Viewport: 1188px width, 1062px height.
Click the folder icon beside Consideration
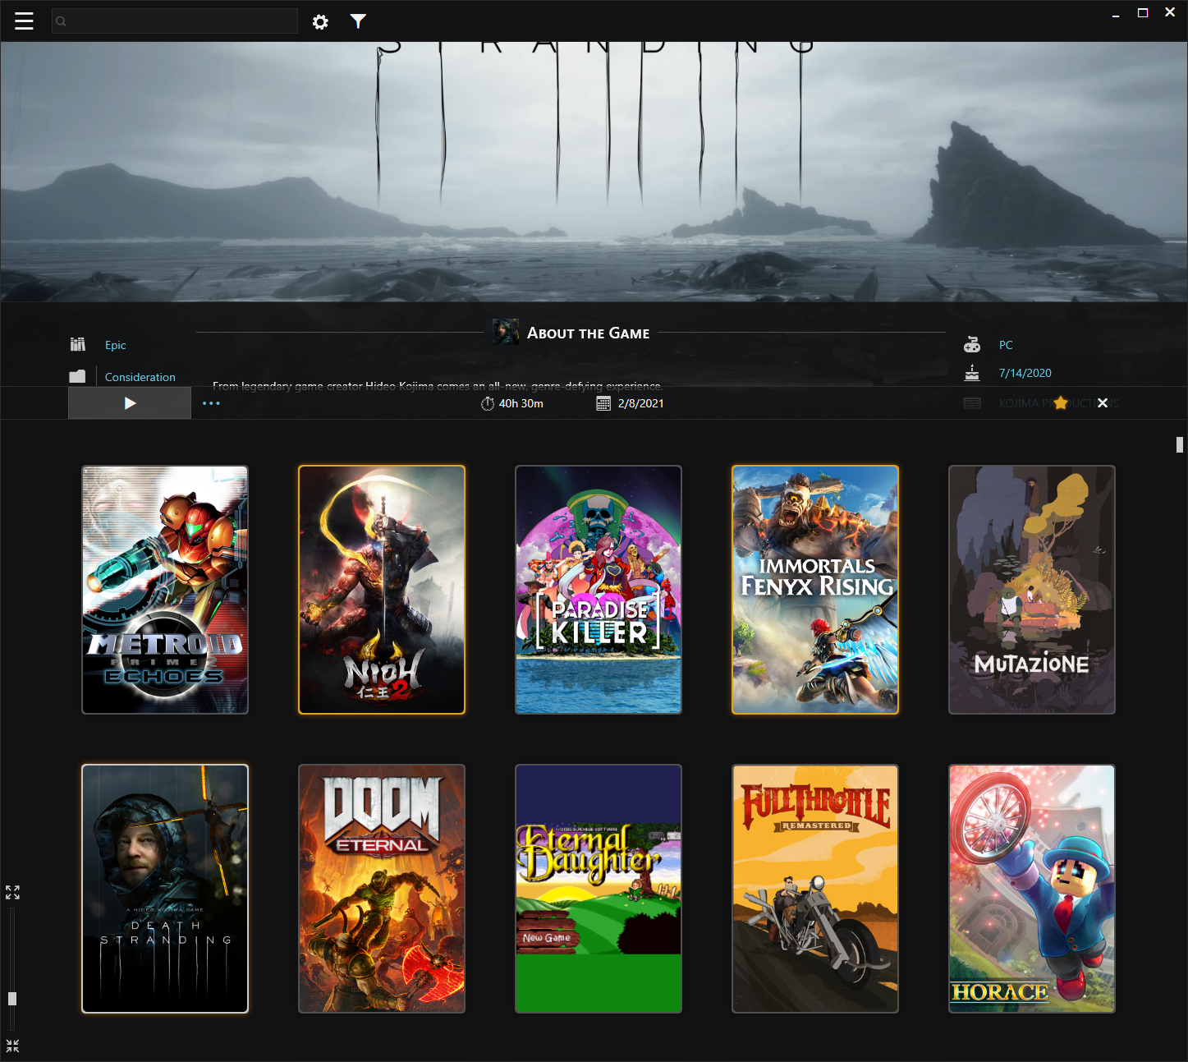77,376
